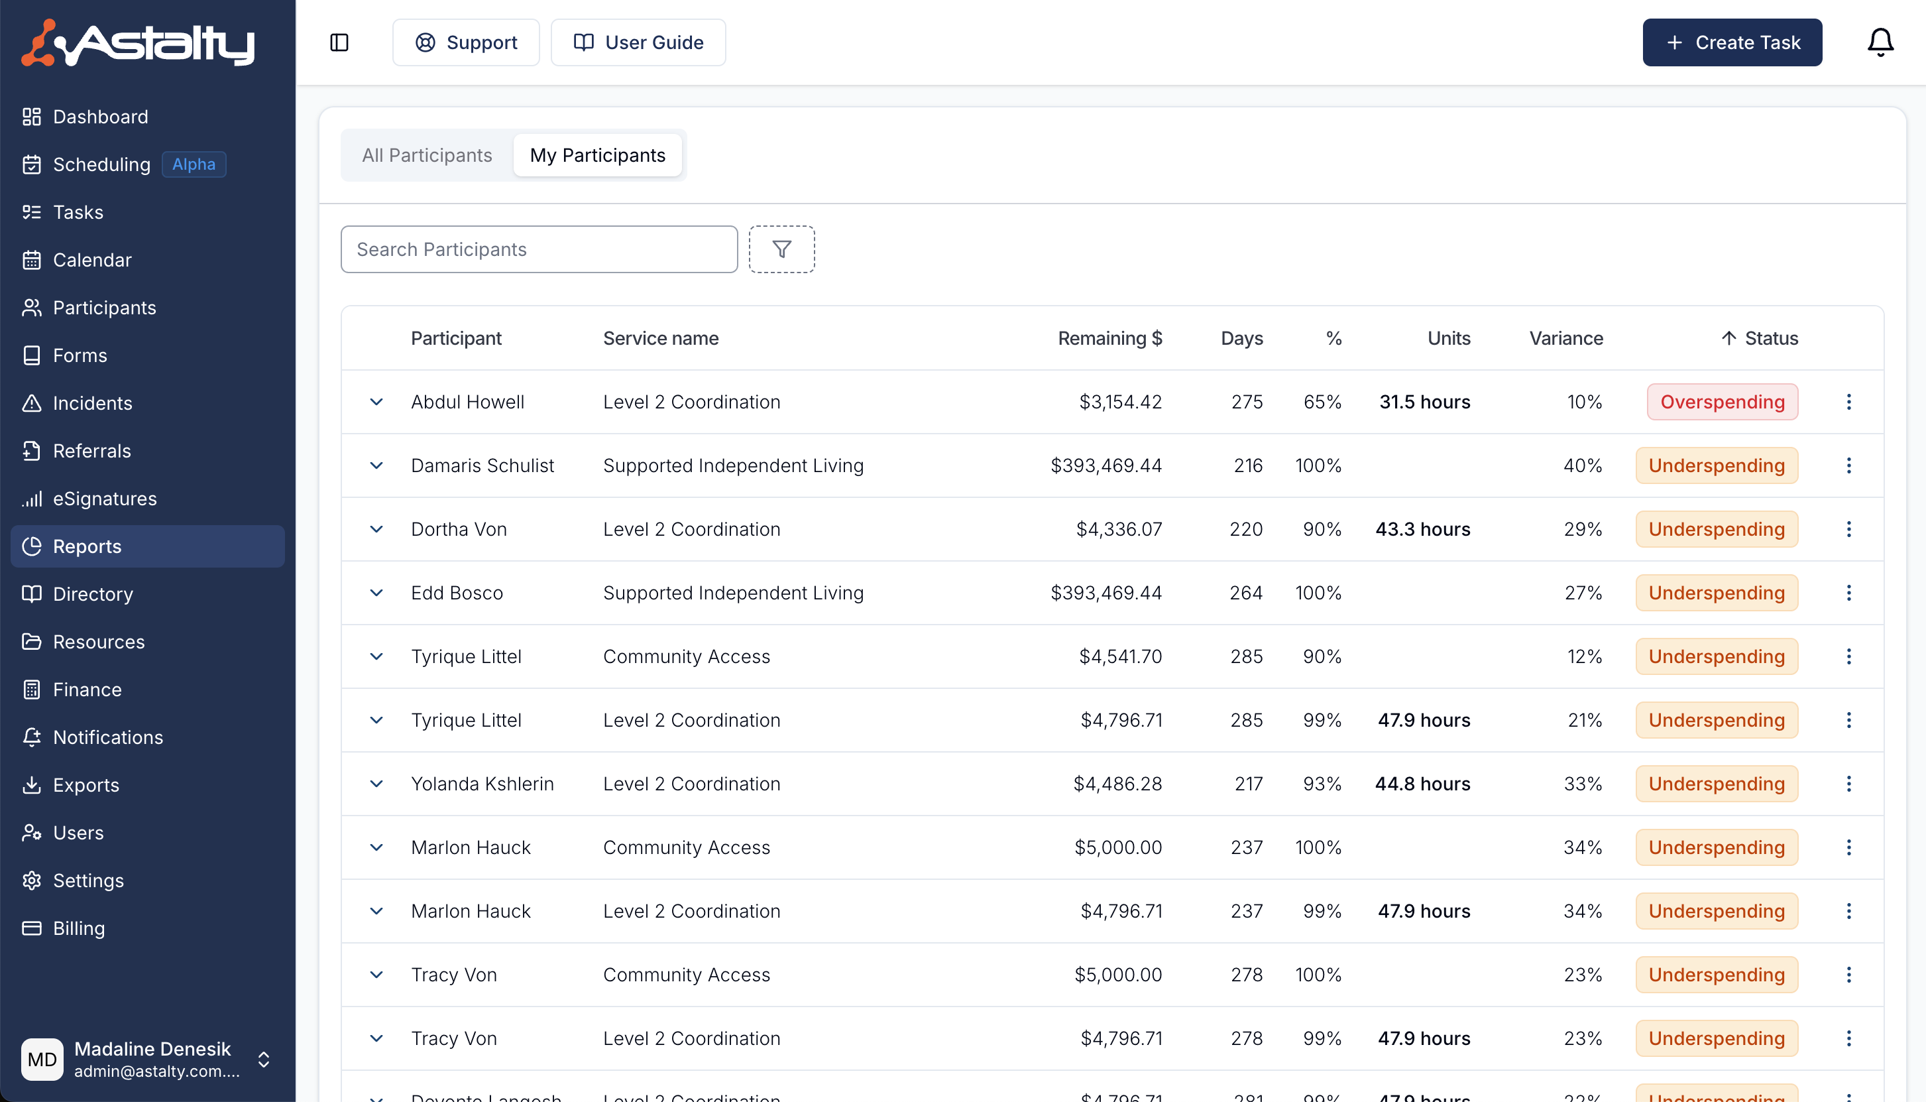Viewport: 1926px width, 1102px height.
Task: Expand the Abdul Howell row
Action: (x=376, y=402)
